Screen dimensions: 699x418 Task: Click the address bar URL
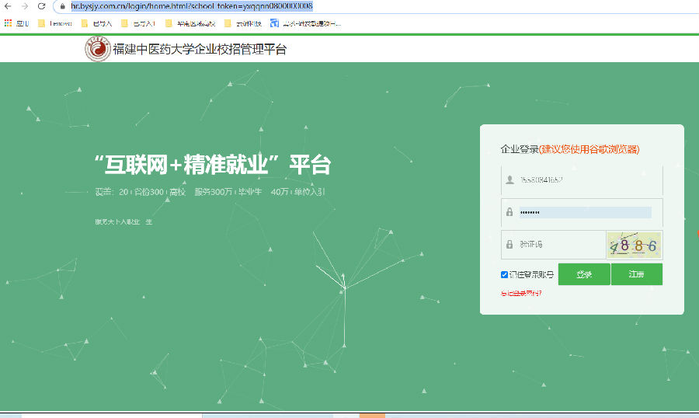point(192,6)
